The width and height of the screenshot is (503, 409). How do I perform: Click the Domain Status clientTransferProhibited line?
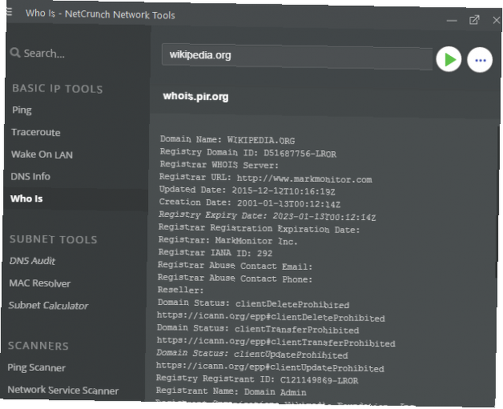(258, 329)
